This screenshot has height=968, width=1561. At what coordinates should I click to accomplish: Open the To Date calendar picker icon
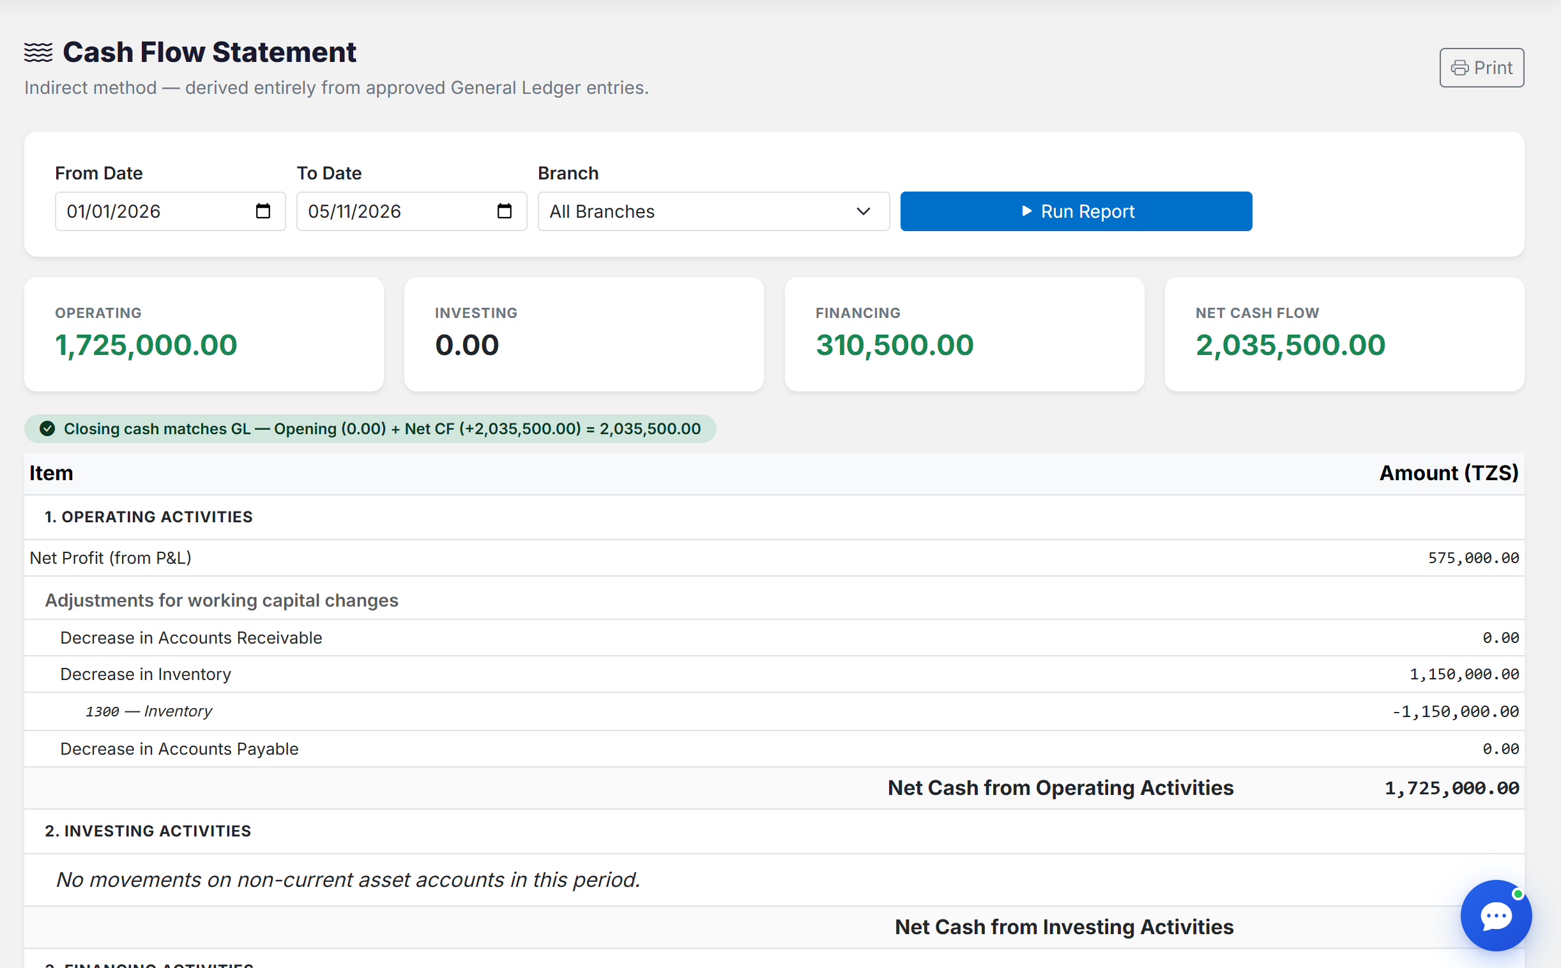(x=504, y=211)
